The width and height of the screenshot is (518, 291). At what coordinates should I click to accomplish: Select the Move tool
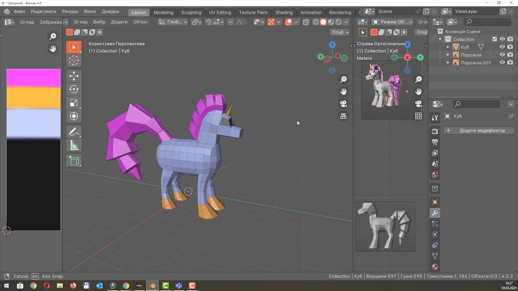(74, 76)
